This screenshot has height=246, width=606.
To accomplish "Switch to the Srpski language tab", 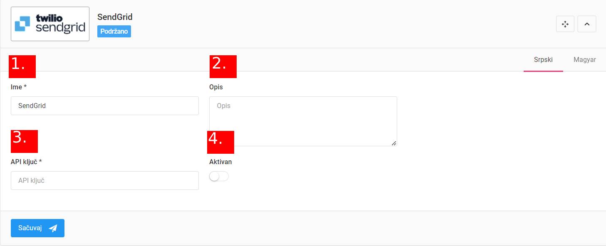I will 543,59.
